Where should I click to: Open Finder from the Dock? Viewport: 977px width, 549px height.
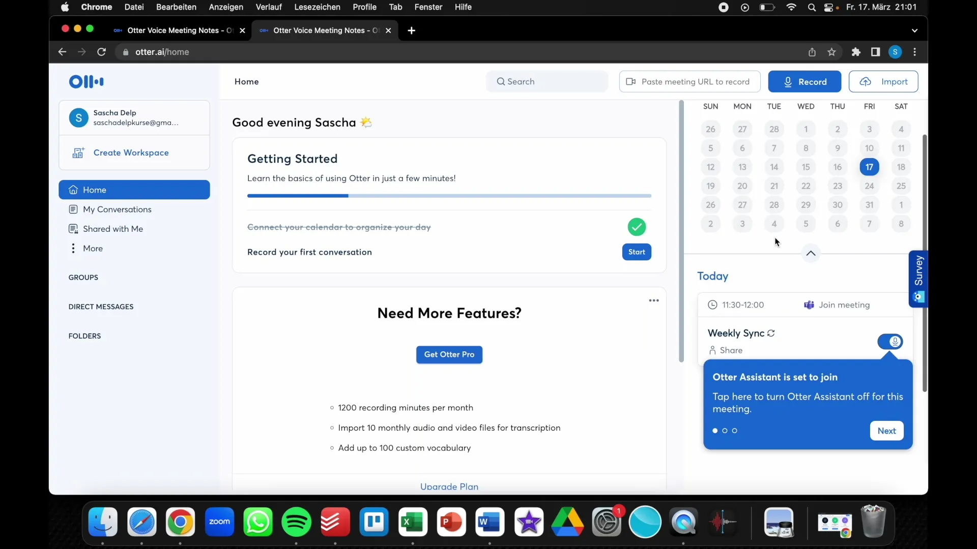point(103,522)
